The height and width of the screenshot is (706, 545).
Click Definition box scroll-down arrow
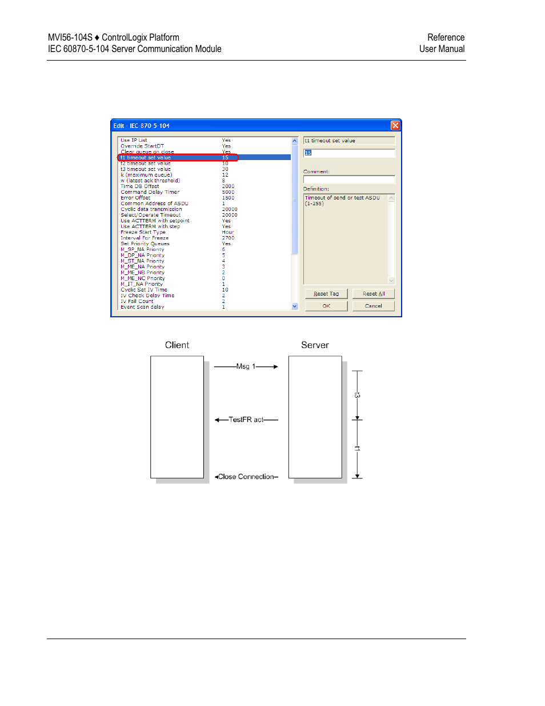391,280
